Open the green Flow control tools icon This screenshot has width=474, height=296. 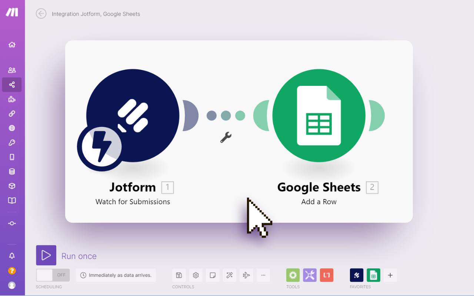(293, 275)
